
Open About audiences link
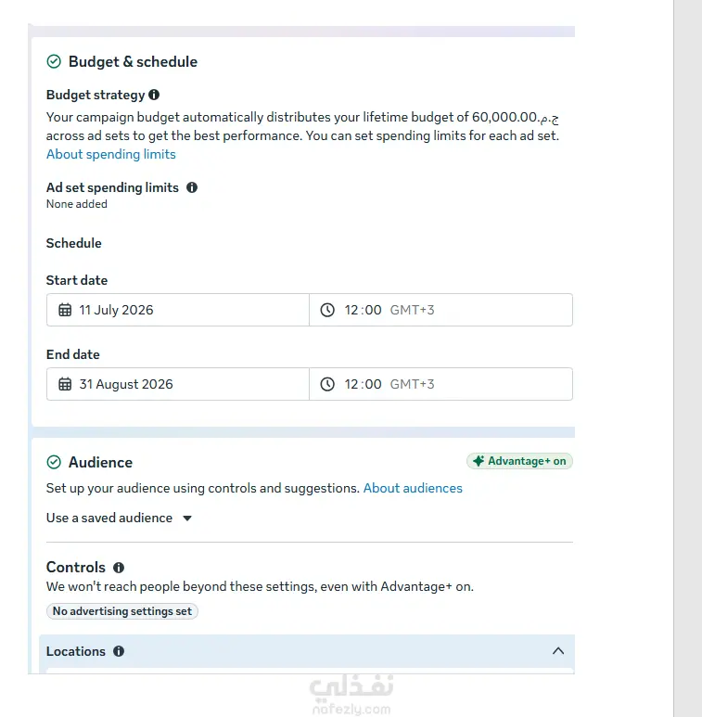click(x=413, y=489)
